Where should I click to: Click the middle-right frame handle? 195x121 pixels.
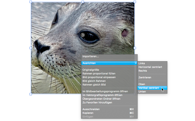click(x=135, y=48)
